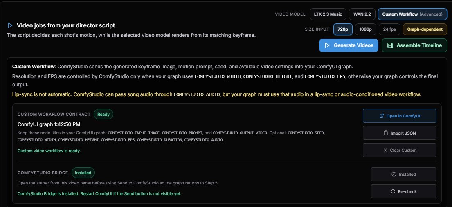Set size input to 1080p

coord(366,29)
